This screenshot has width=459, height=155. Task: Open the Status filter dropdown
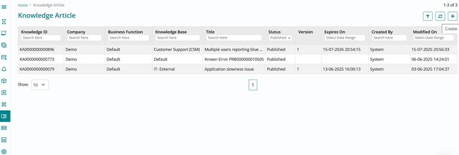[280, 38]
